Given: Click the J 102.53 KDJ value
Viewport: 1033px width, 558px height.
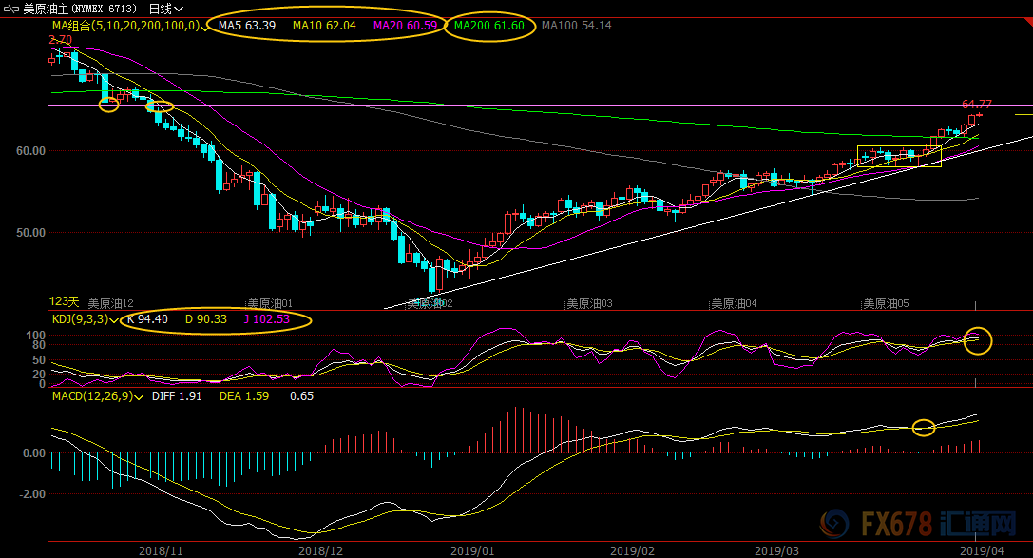Looking at the screenshot, I should coord(267,319).
